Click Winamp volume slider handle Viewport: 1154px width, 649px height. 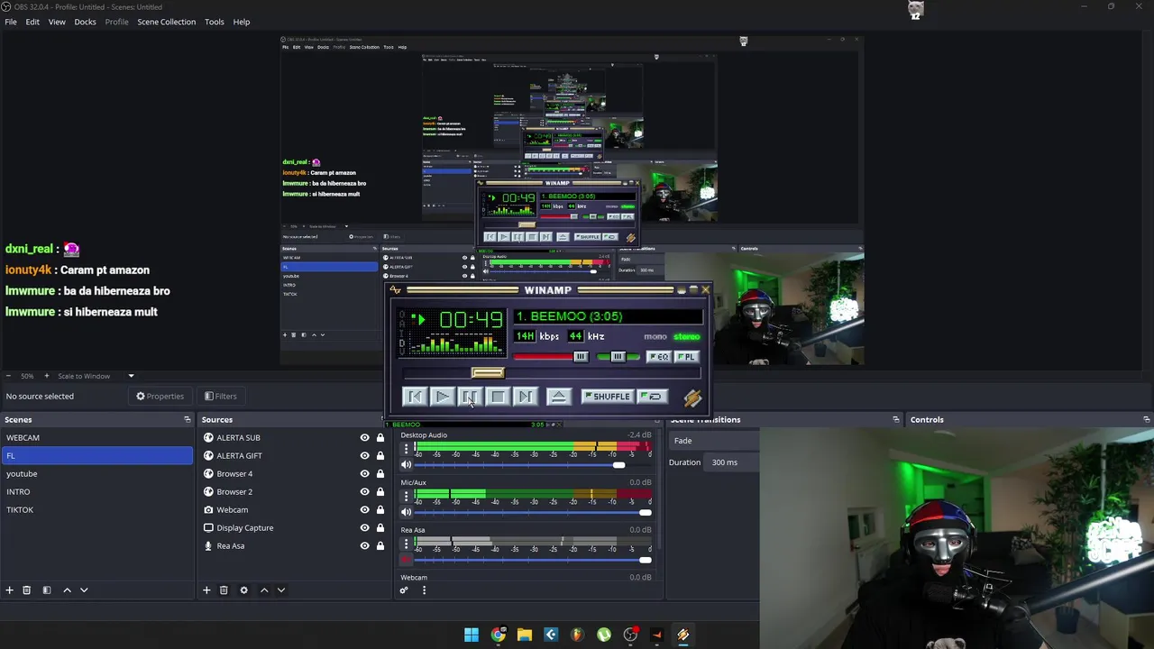[581, 357]
